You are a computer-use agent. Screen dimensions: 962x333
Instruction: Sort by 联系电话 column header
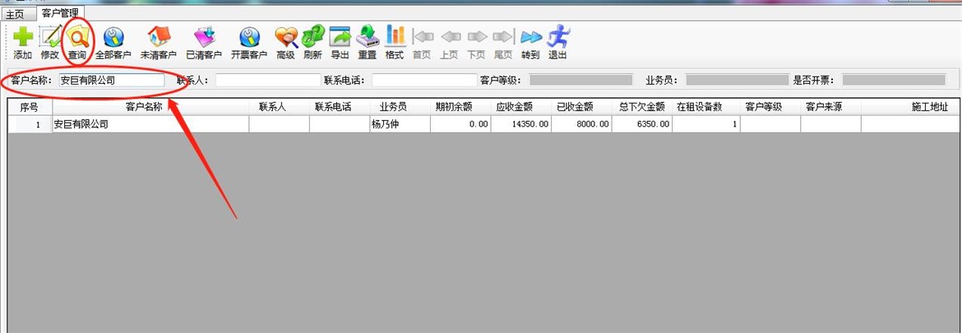pyautogui.click(x=340, y=108)
